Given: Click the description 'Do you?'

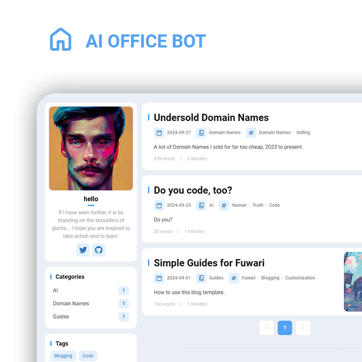Looking at the screenshot, I should tap(163, 220).
